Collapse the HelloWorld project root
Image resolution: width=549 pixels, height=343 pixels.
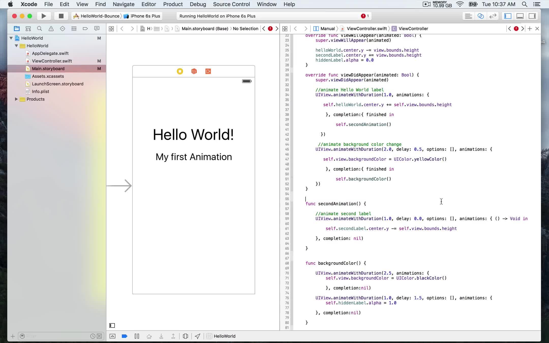[11, 38]
